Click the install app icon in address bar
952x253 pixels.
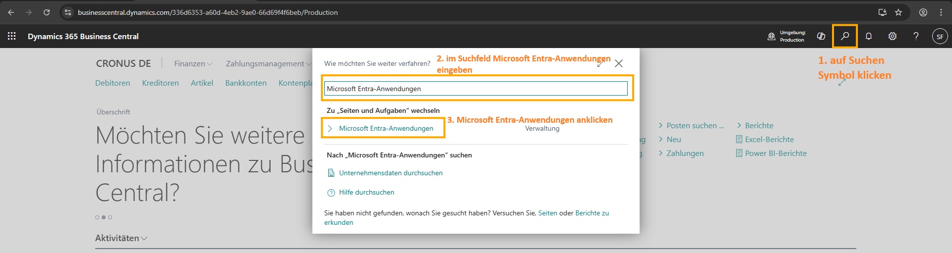(x=883, y=12)
